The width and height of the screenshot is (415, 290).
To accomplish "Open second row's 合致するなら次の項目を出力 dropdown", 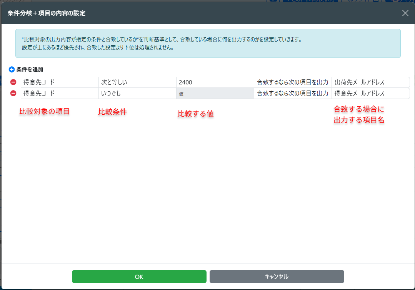I will tap(292, 93).
